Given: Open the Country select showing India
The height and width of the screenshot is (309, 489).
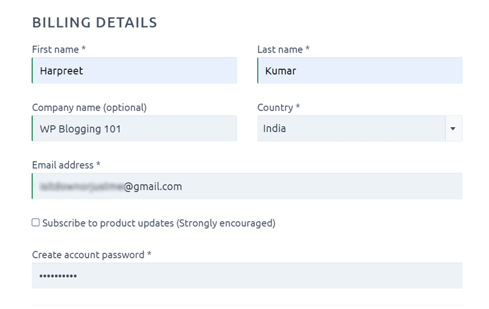Looking at the screenshot, I should click(x=359, y=128).
